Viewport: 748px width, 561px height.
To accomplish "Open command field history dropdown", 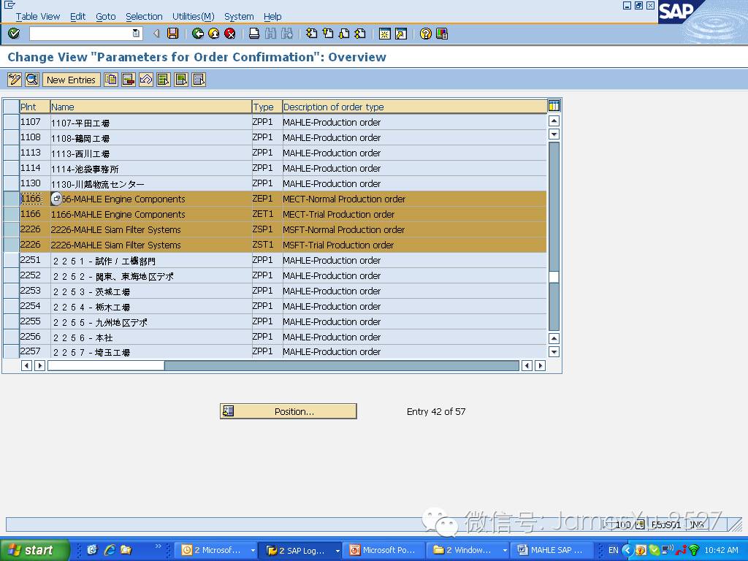I will point(136,34).
